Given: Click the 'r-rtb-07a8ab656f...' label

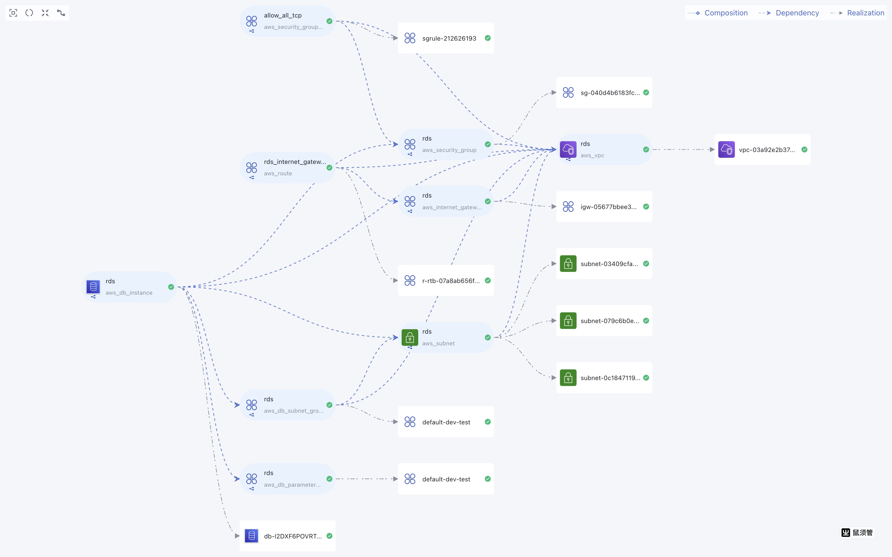Looking at the screenshot, I should pos(451,281).
